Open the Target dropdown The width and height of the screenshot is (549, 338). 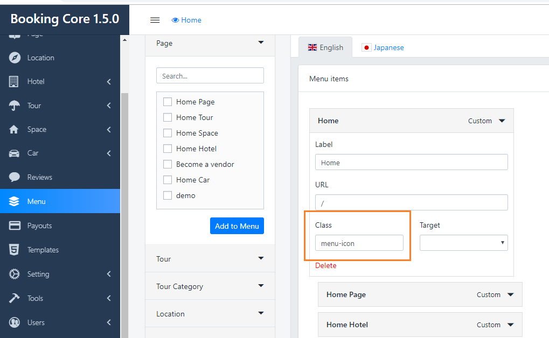[x=463, y=243]
